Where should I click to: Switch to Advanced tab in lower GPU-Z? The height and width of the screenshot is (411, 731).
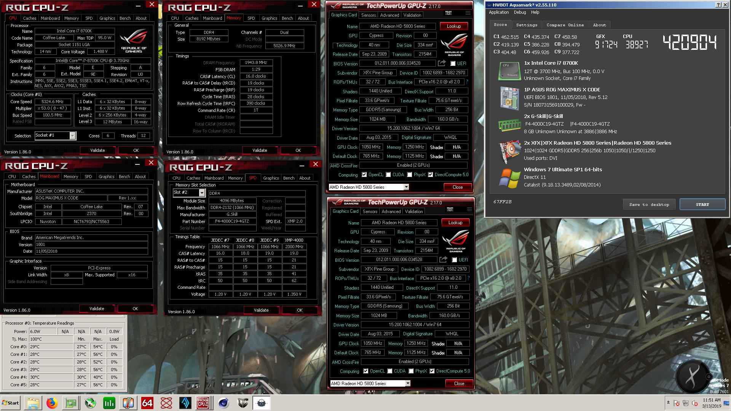coord(391,211)
